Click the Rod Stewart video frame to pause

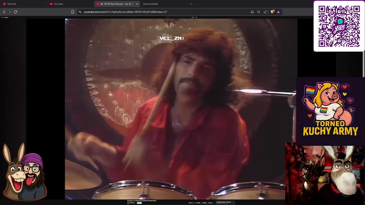point(181,109)
